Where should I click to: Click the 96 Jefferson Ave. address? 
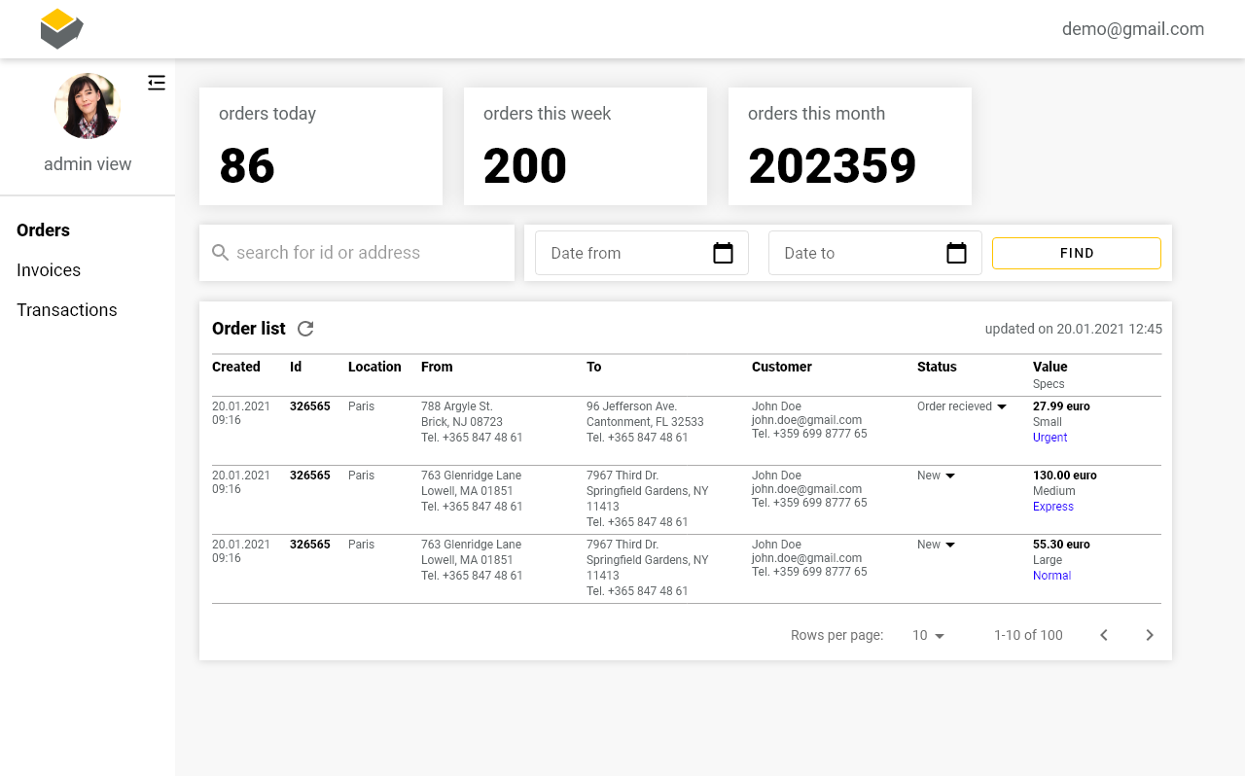(631, 406)
